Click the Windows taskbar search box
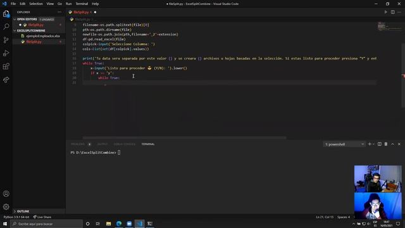The width and height of the screenshot is (405, 228). [46, 224]
